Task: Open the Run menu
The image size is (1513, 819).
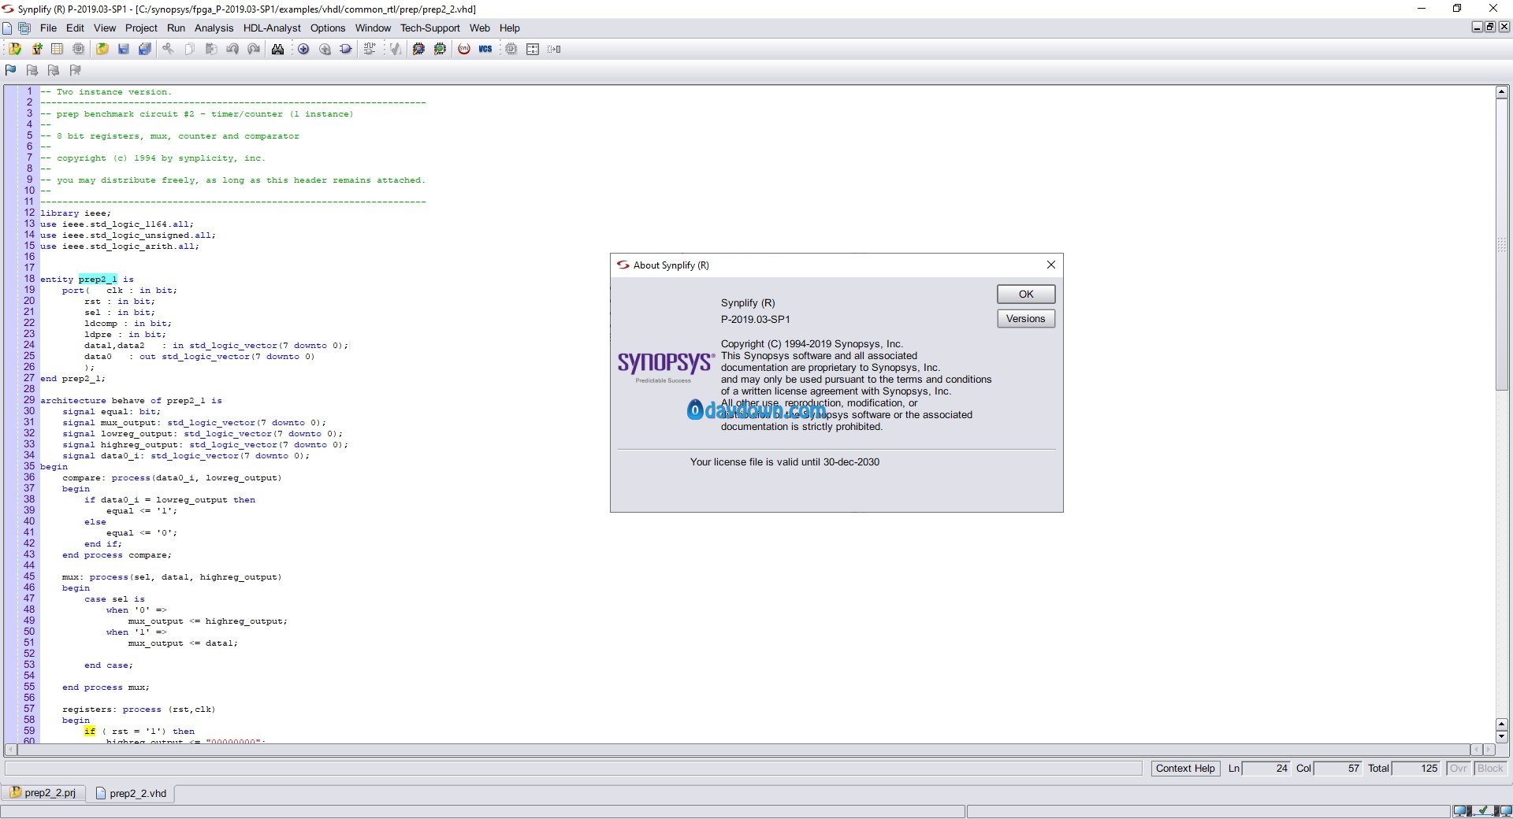Action: [x=176, y=28]
